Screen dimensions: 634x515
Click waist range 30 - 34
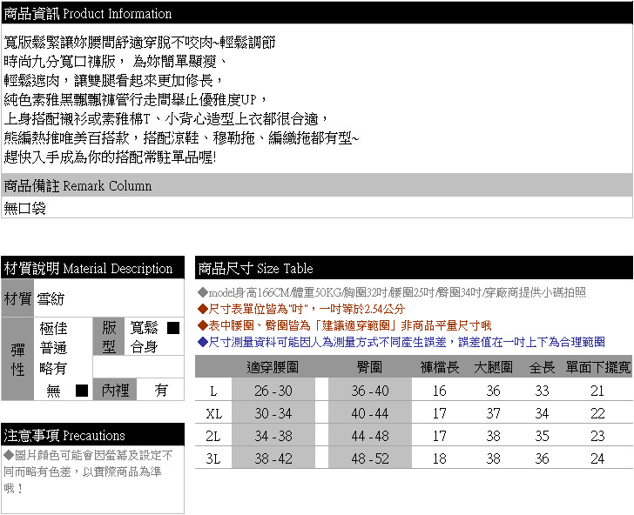click(x=273, y=413)
